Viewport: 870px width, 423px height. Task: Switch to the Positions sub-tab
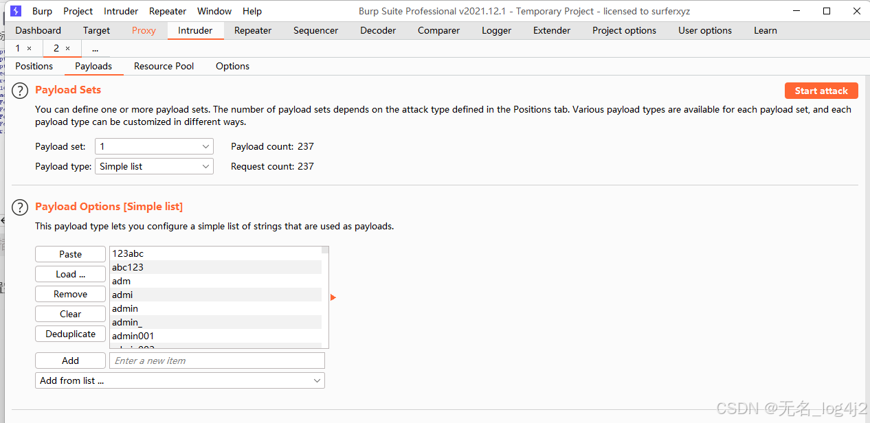[x=34, y=66]
